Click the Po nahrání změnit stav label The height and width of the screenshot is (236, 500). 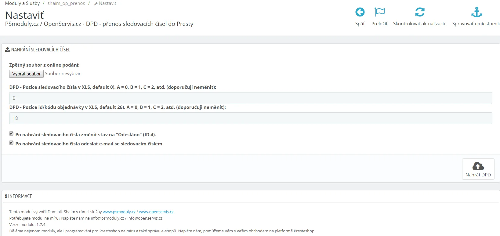coord(85,134)
